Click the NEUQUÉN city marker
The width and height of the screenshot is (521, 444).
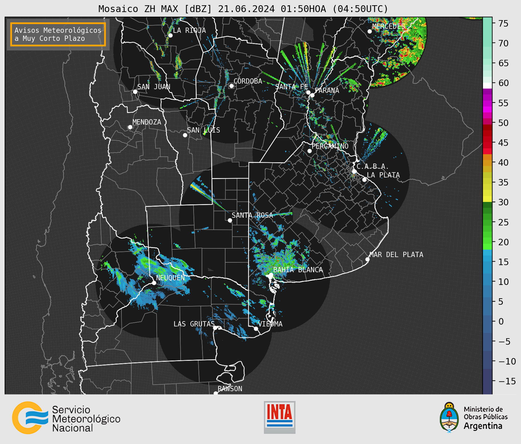(154, 283)
